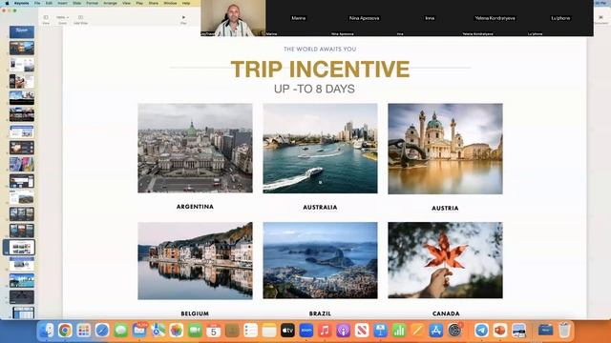Open the Edit menu
The image size is (611, 343).
[49, 3]
